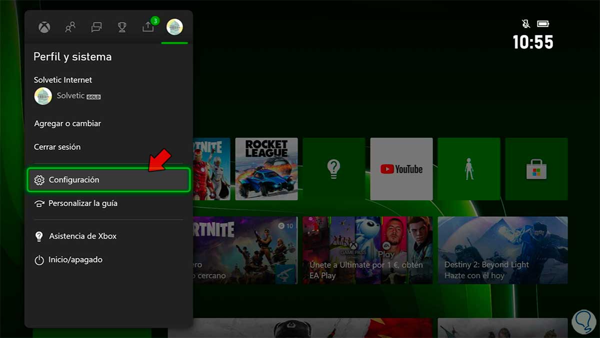Open the tips question mark tile
Image resolution: width=600 pixels, height=338 pixels.
[x=334, y=169]
